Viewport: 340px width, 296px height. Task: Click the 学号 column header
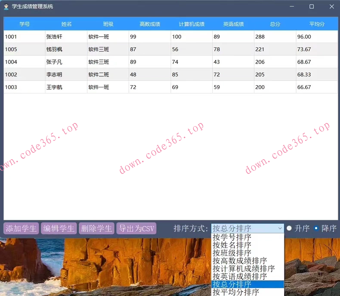[25, 24]
